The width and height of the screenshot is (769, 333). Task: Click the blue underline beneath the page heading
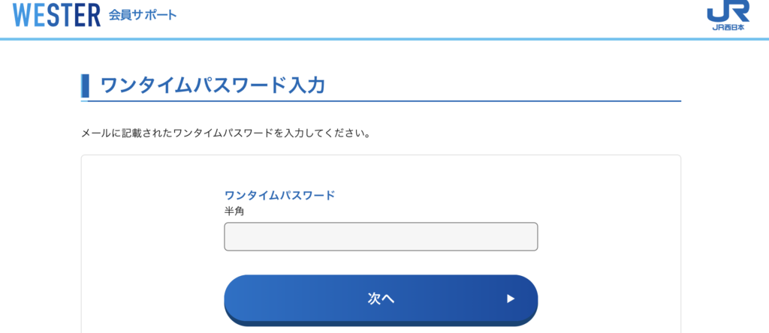(451, 100)
